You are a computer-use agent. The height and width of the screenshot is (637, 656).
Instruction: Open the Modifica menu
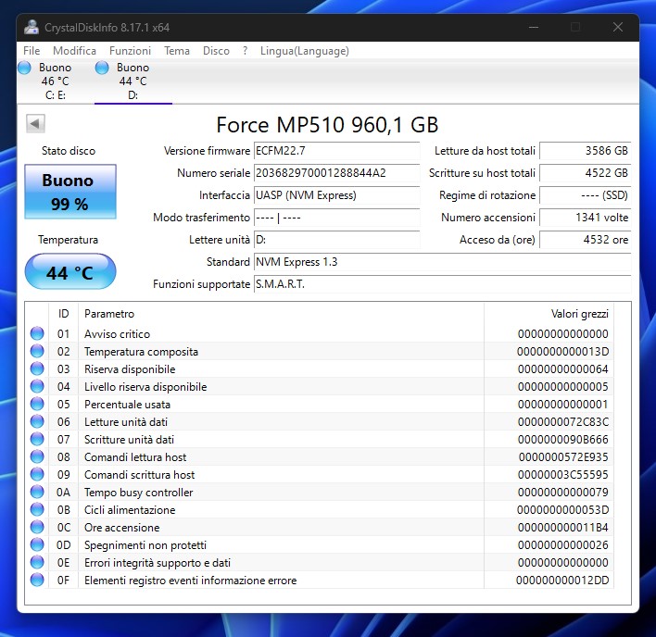[74, 51]
